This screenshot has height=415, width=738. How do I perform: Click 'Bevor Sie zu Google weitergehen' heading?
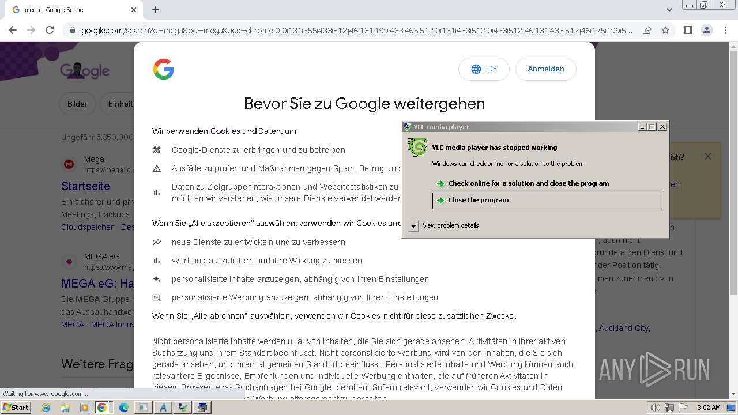click(x=364, y=104)
